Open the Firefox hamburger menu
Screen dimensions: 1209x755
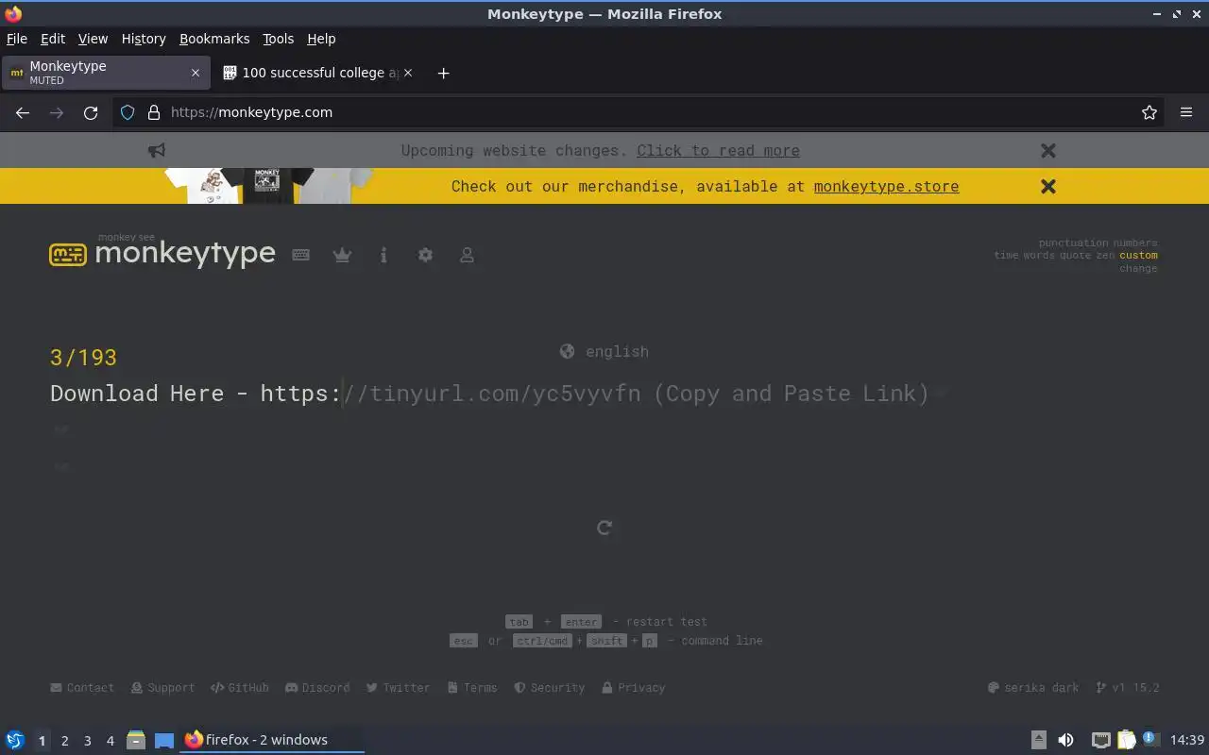(x=1186, y=112)
